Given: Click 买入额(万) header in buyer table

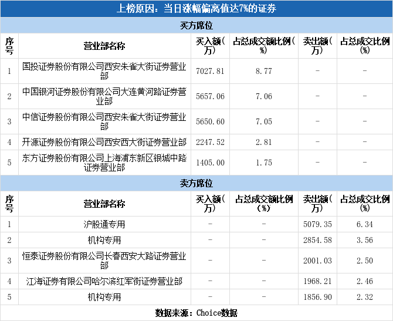Looking at the screenshot, I should 210,46.
